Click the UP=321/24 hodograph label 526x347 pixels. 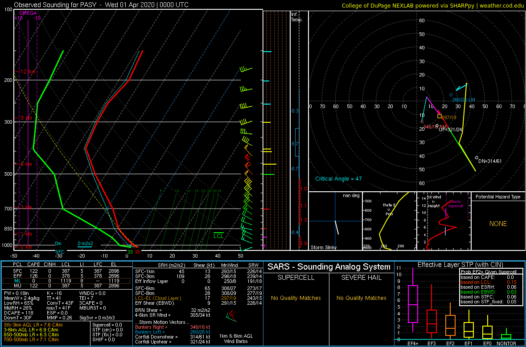pos(451,129)
